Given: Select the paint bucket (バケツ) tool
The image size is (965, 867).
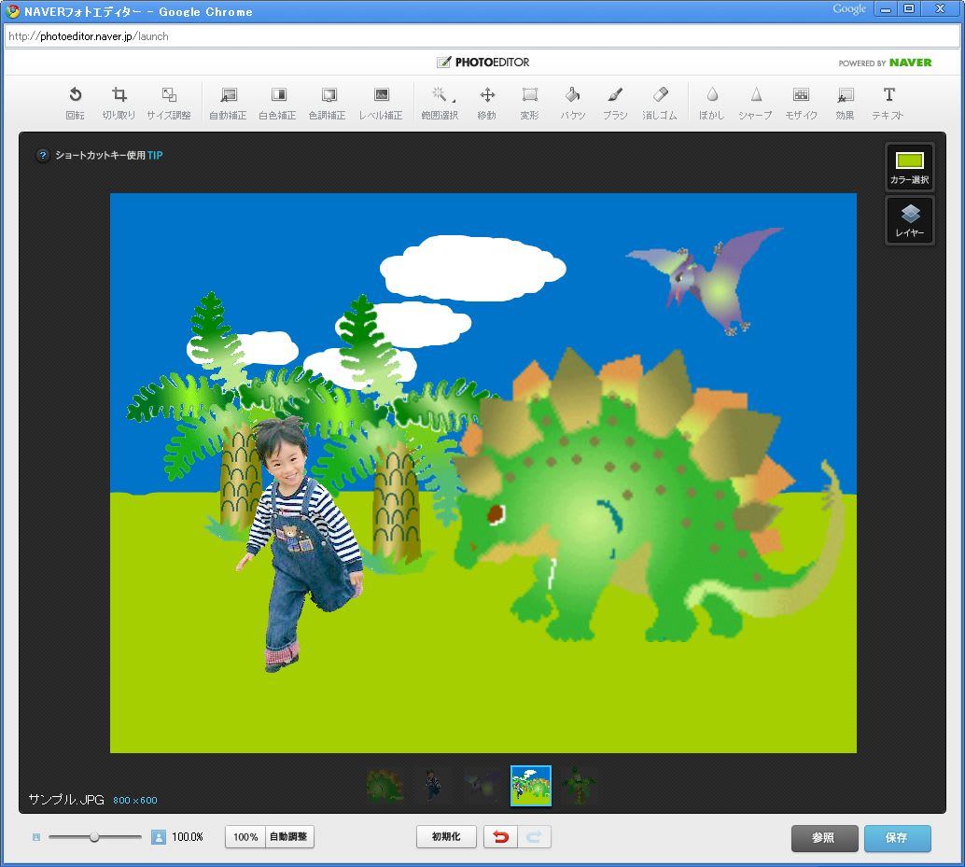Looking at the screenshot, I should tap(573, 103).
